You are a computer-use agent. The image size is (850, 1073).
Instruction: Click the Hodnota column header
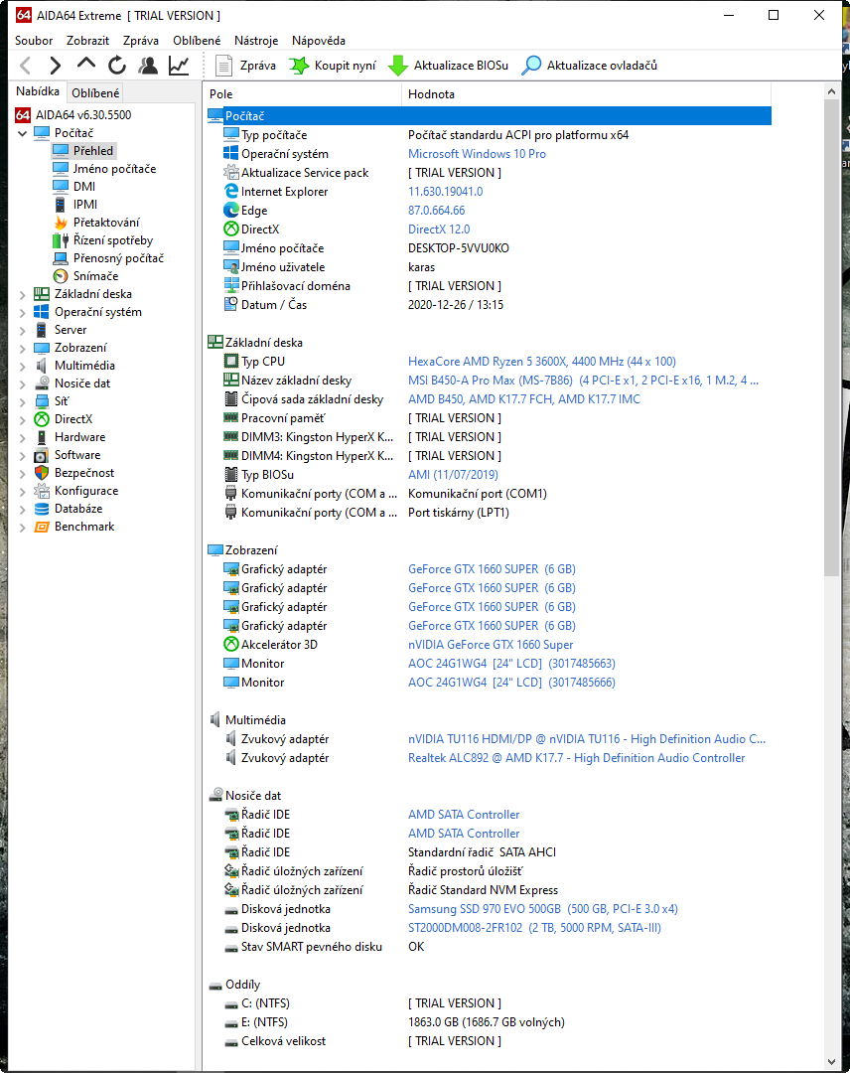(586, 94)
